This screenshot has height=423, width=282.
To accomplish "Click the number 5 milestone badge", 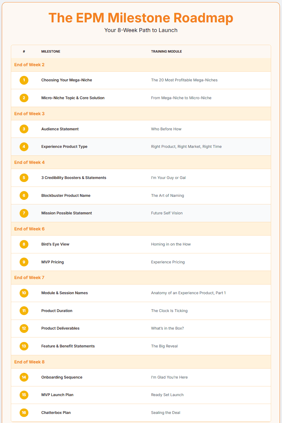I will 24,178.
